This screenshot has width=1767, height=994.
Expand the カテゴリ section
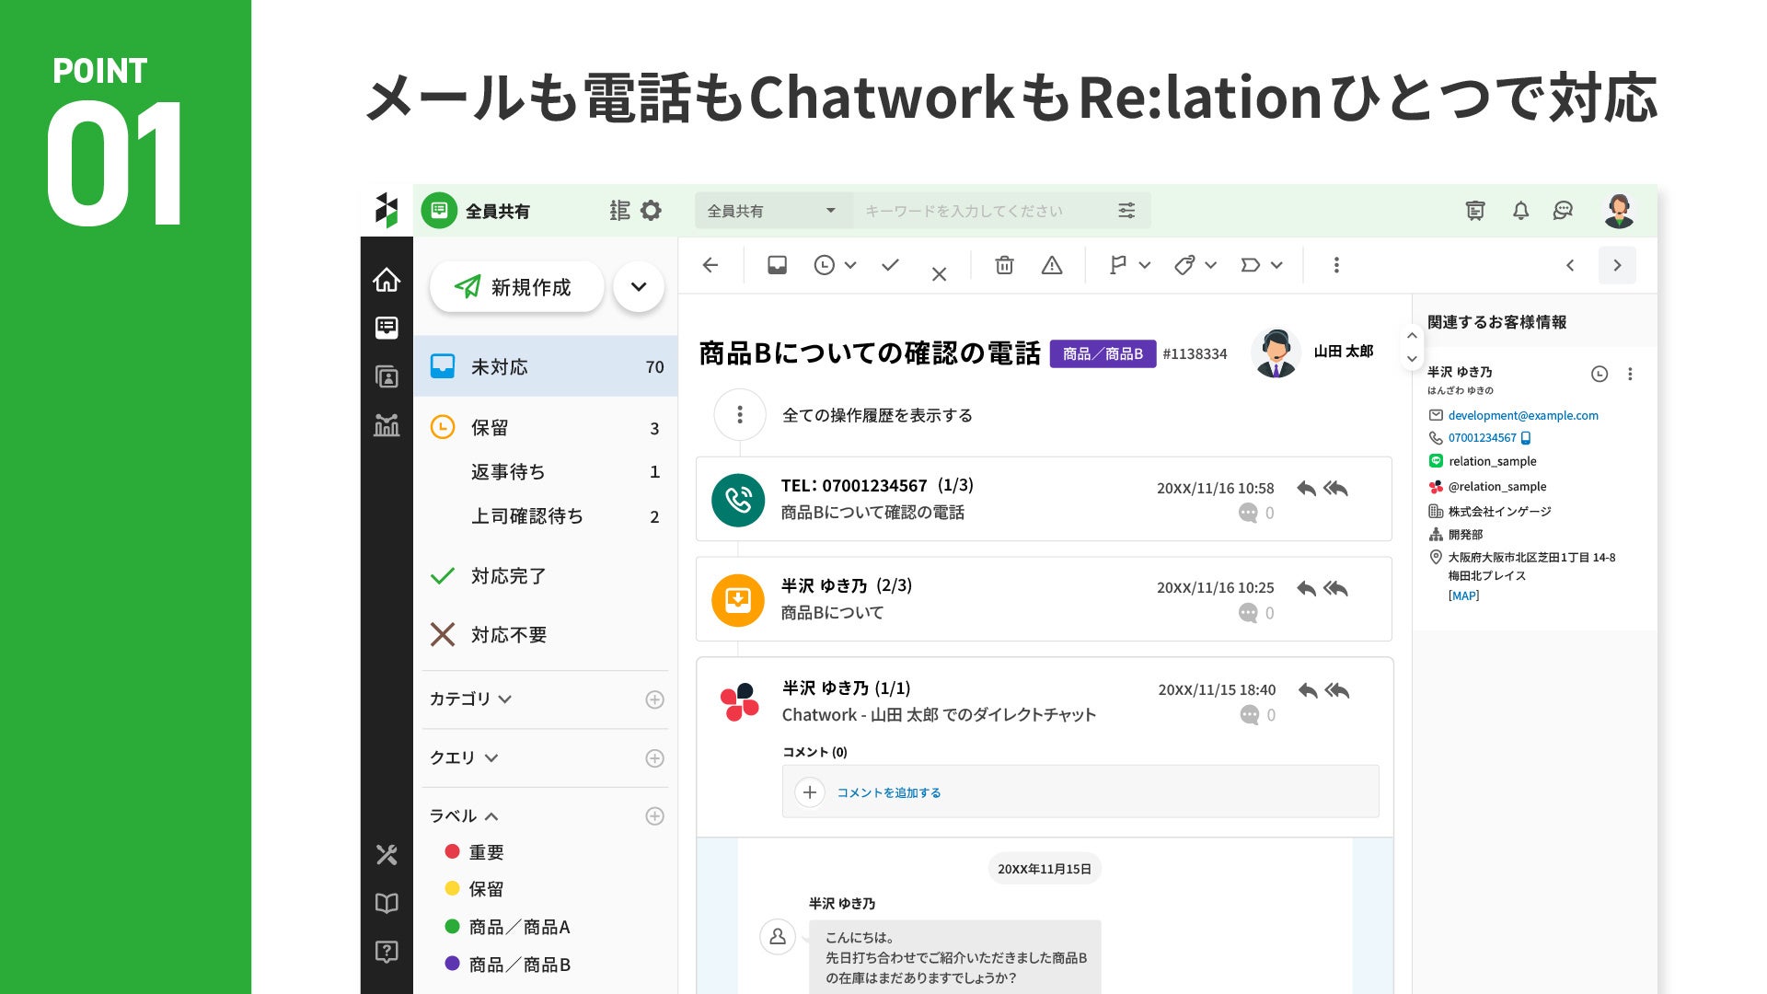[504, 699]
